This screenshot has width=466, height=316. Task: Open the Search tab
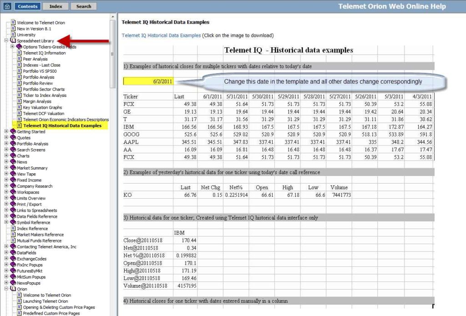83,6
